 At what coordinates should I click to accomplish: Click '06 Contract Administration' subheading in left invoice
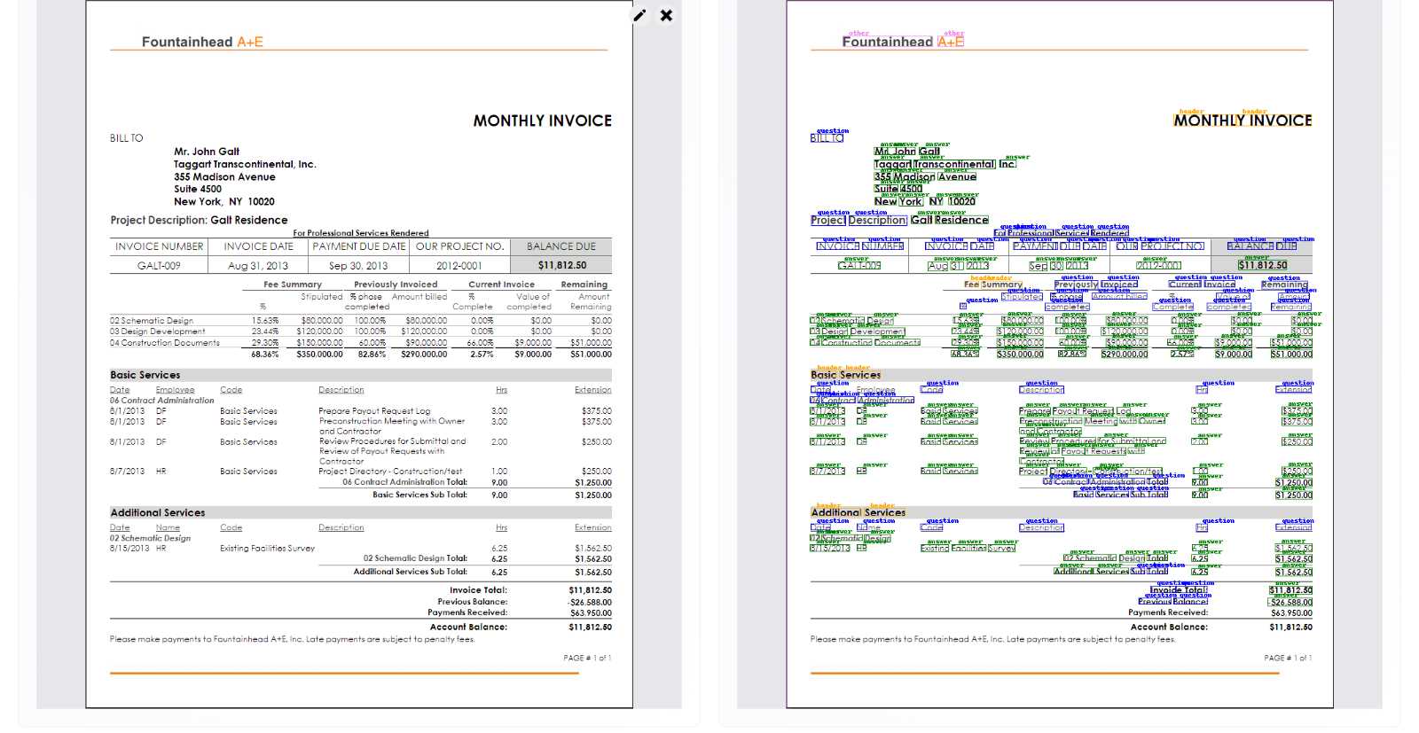coord(162,401)
